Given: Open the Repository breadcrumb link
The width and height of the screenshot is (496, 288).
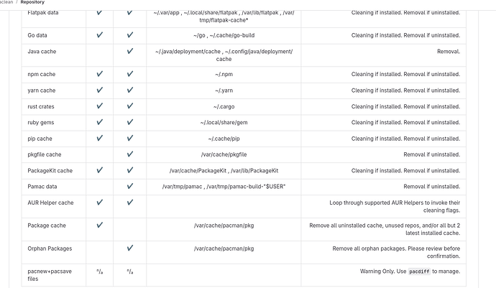Looking at the screenshot, I should (32, 2).
